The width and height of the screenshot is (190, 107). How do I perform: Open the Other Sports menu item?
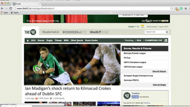[77, 41]
